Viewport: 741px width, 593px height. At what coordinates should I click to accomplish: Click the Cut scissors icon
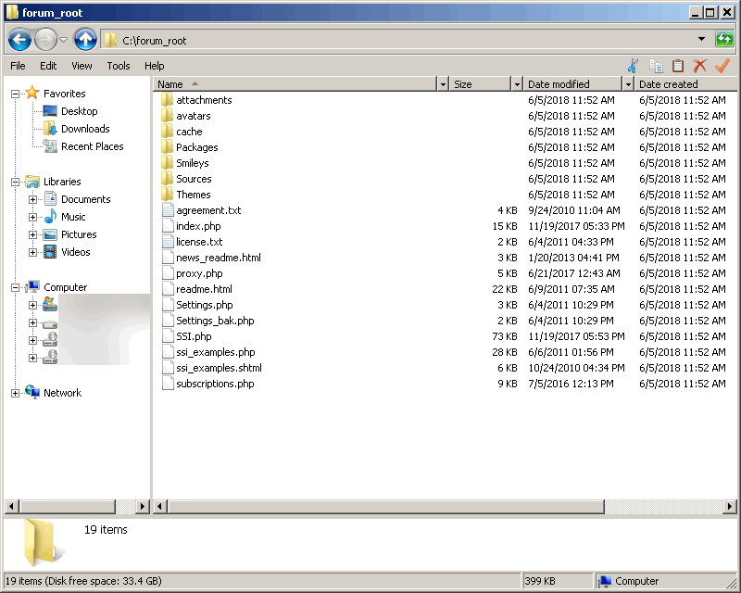point(634,66)
